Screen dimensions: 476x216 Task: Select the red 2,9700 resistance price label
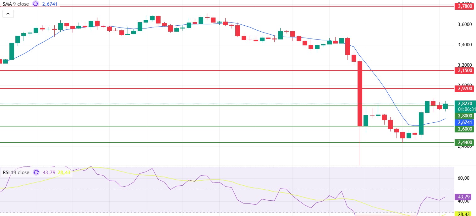click(x=465, y=89)
